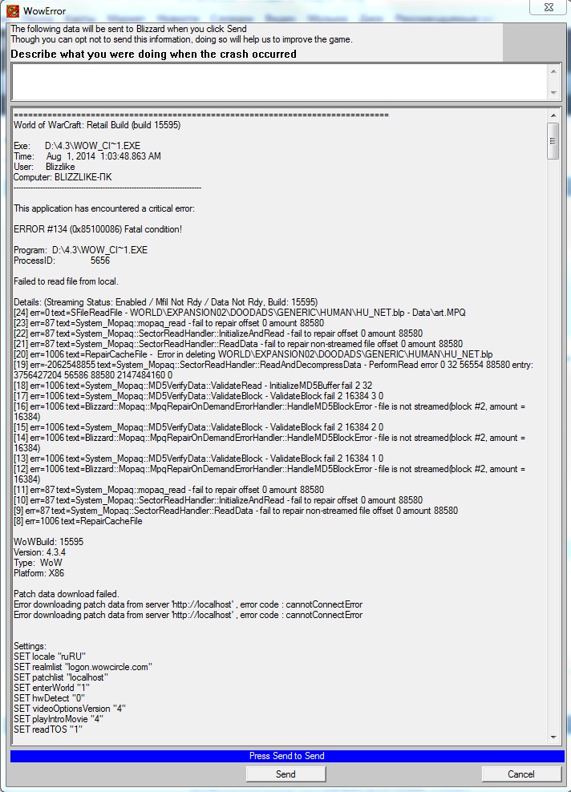Click log entry [20] RepairCacheFile line
Image resolution: width=571 pixels, height=792 pixels.
point(253,354)
